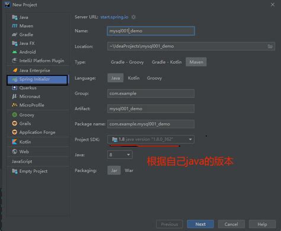Select Empty Project in sidebar

[x=38, y=171]
